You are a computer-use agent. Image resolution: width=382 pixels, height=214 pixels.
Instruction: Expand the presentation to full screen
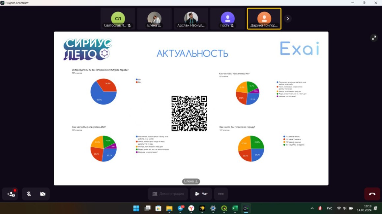coord(374,38)
